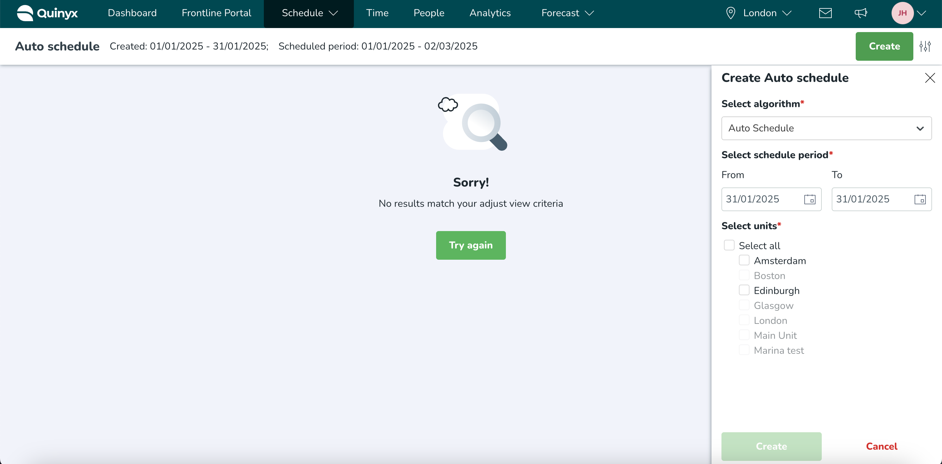Open the announcements megaphone icon
This screenshot has height=464, width=942.
(x=861, y=13)
